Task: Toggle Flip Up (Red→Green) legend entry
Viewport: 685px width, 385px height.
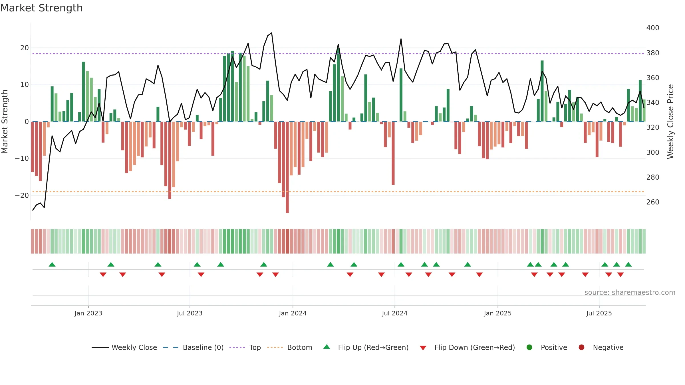Action: click(366, 347)
